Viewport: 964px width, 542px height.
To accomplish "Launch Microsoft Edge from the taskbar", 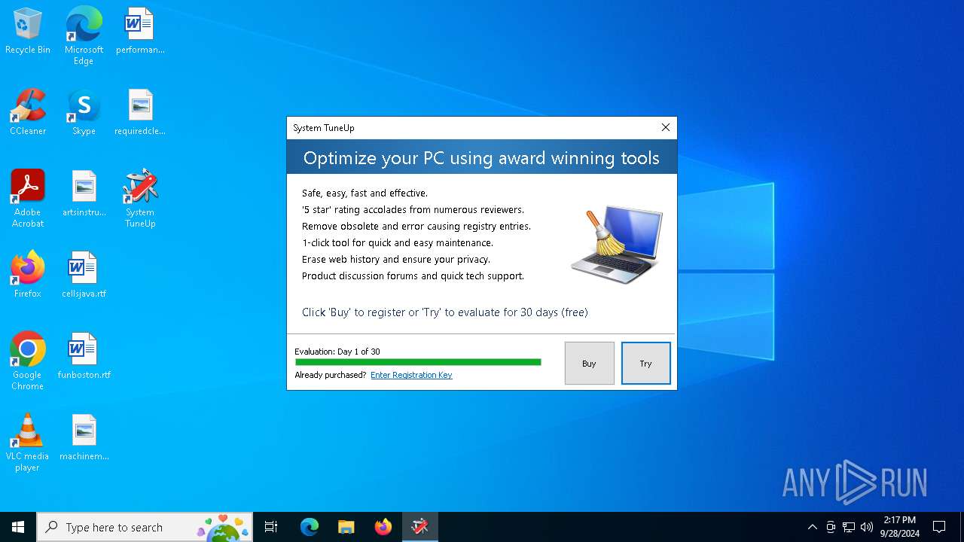I will [x=310, y=527].
